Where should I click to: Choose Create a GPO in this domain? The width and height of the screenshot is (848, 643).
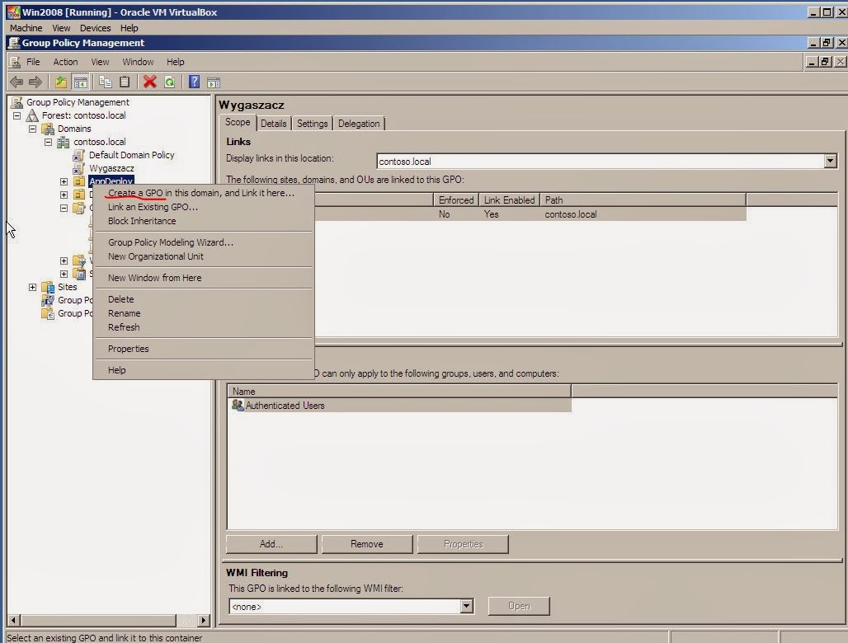201,193
